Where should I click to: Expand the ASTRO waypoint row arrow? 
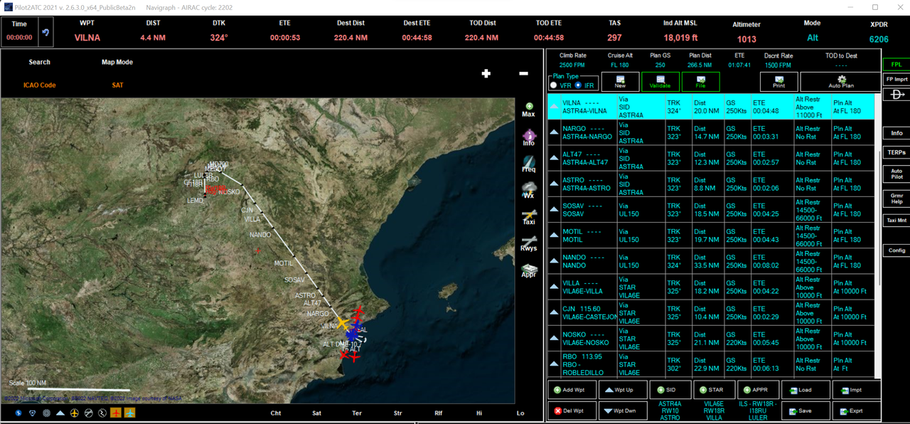pos(554,184)
